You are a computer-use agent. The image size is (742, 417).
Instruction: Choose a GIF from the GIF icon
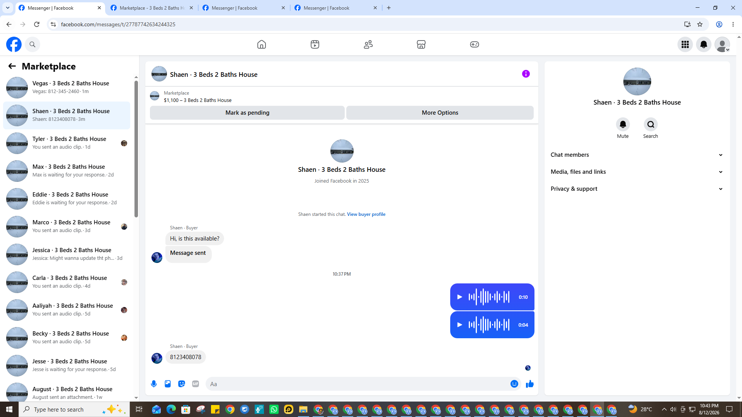[196, 384]
